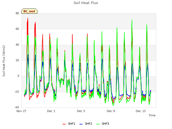Click the Dec 5 date tick label

point(81,111)
